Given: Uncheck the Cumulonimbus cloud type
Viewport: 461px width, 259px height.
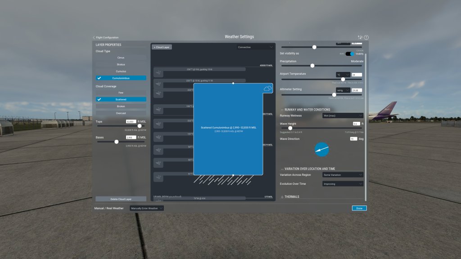Looking at the screenshot, I should click(121, 78).
